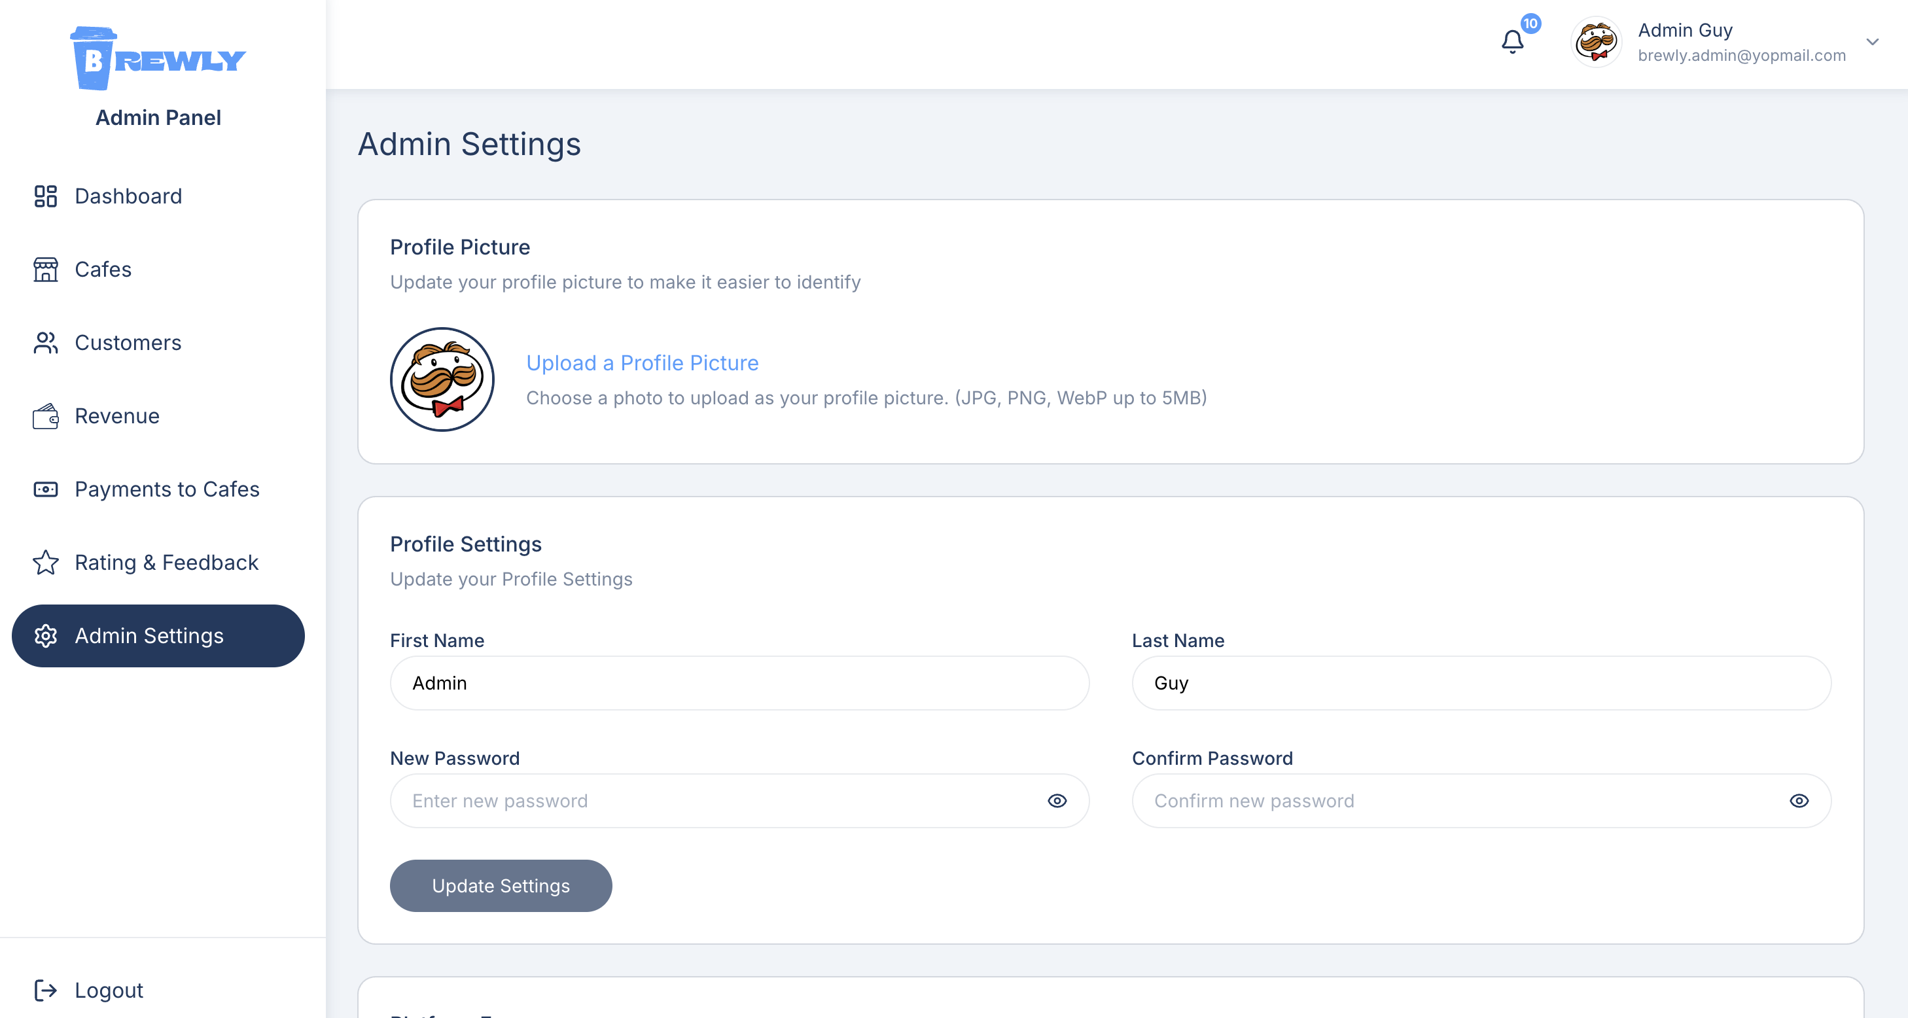Click the Revenue wallet icon
Image resolution: width=1908 pixels, height=1018 pixels.
[x=45, y=416]
